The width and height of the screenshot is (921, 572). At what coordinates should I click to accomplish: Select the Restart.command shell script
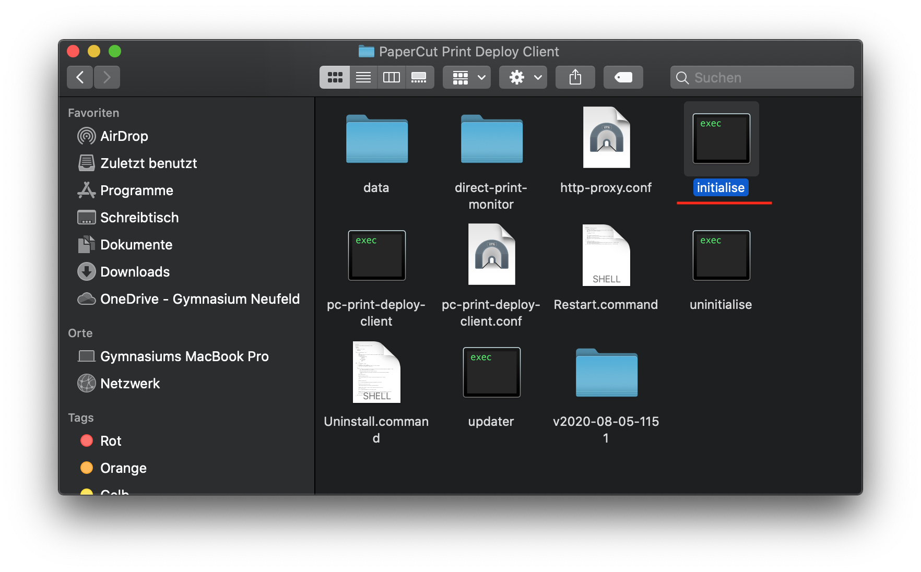tap(606, 256)
